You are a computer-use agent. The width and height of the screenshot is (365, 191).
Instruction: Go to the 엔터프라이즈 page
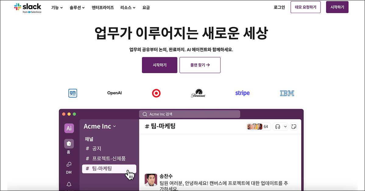pyautogui.click(x=103, y=8)
